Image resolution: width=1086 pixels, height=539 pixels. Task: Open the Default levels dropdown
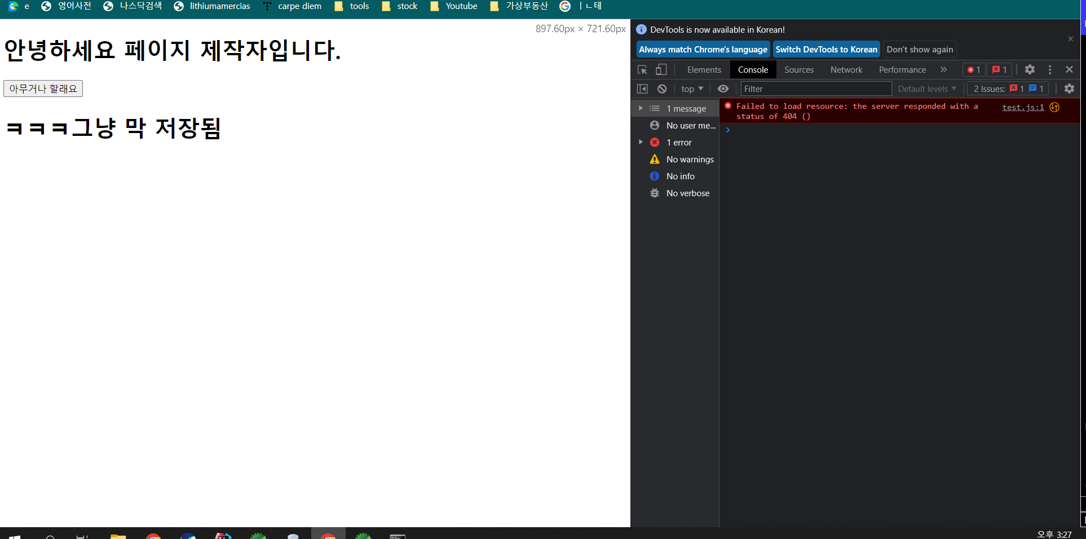pyautogui.click(x=927, y=89)
